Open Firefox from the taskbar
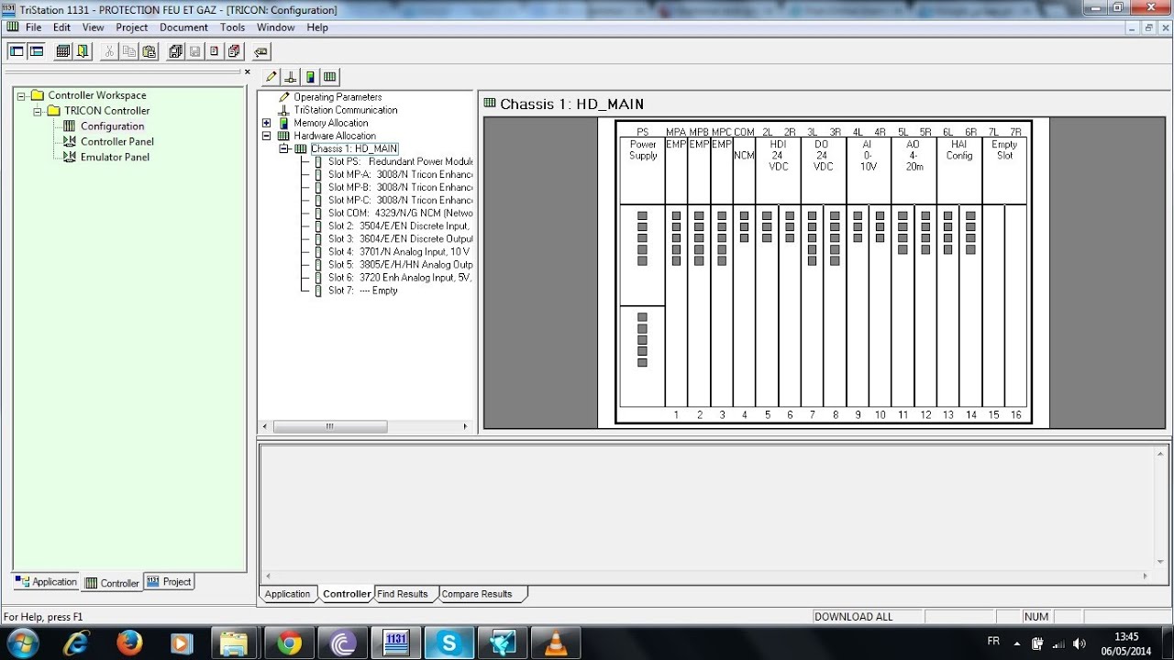 coord(130,643)
